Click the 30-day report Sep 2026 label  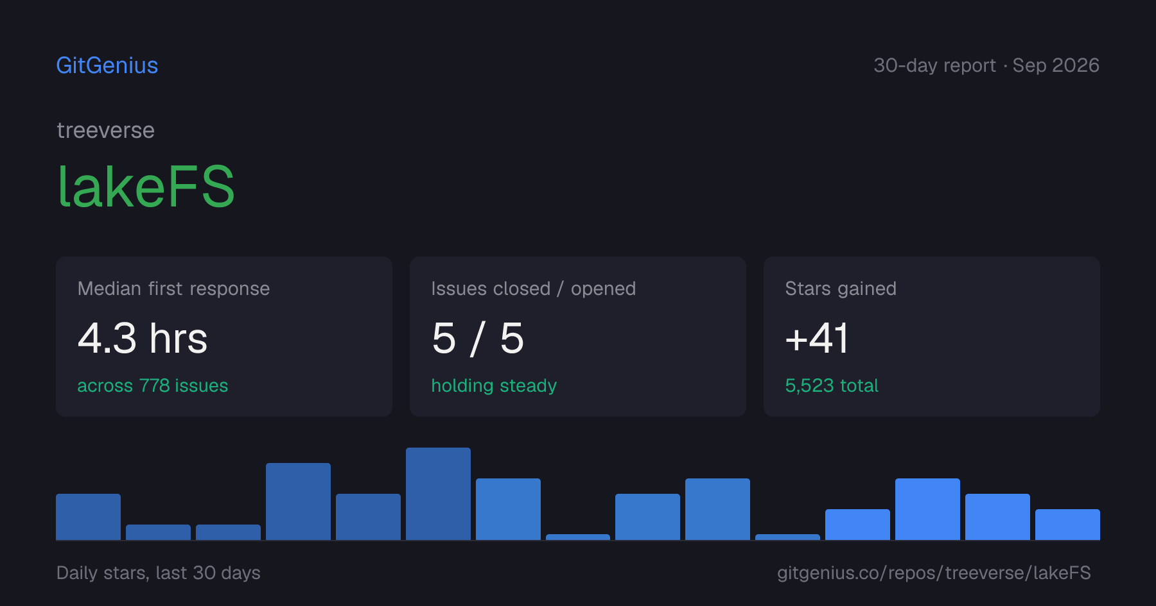click(986, 65)
